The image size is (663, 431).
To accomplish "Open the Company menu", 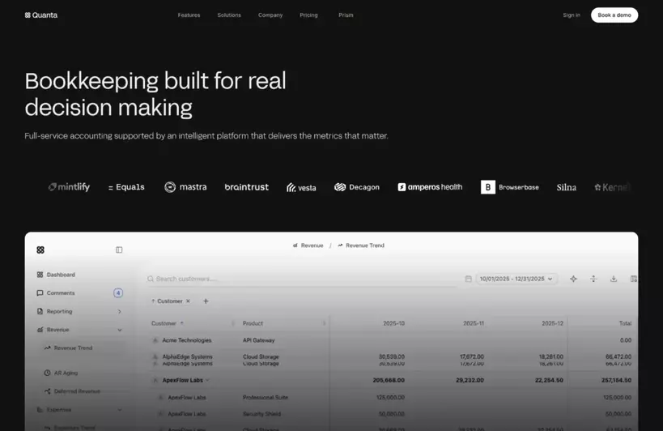I will pos(270,15).
